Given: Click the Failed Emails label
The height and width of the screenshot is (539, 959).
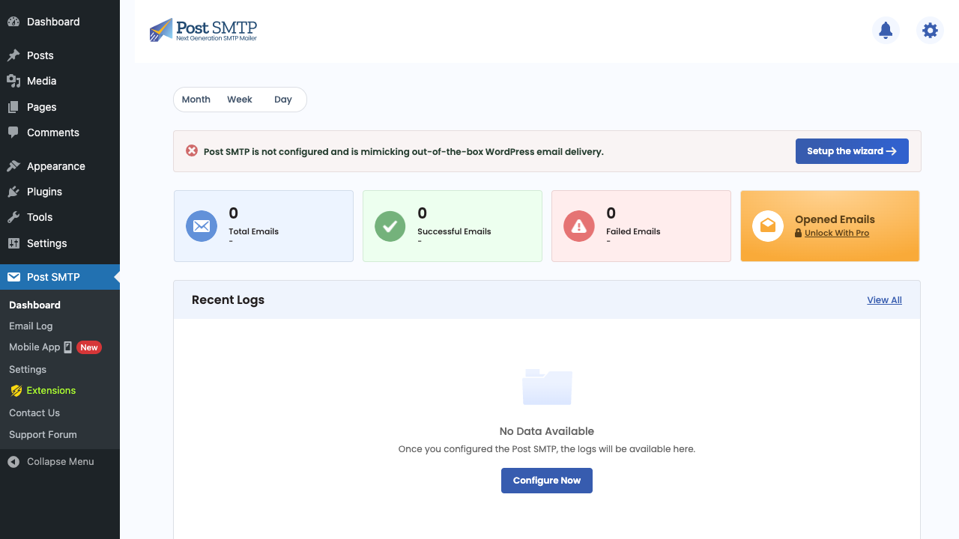Looking at the screenshot, I should pos(633,231).
